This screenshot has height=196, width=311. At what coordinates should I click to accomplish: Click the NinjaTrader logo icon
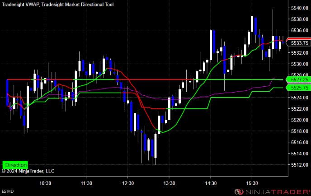coord(239,192)
